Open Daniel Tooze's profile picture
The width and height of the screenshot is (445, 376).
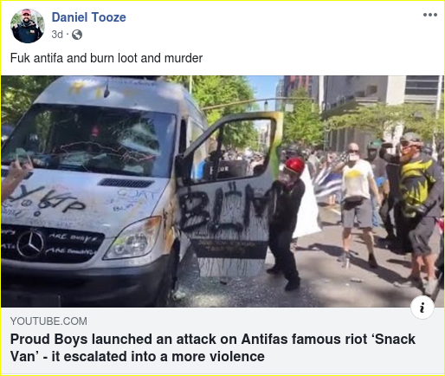(x=28, y=26)
